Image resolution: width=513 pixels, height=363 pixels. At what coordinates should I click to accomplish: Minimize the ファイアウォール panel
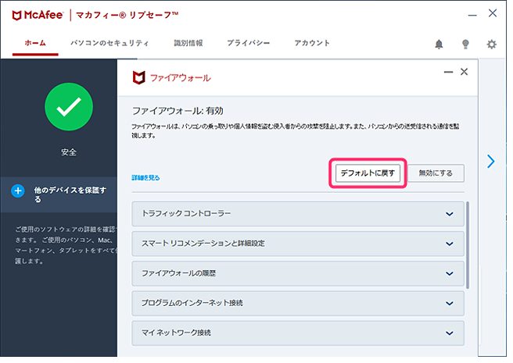(x=448, y=72)
